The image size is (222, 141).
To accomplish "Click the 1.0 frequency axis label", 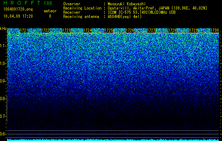I will pos(3,63).
